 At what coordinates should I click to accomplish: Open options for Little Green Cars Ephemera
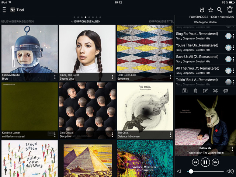[170, 77]
